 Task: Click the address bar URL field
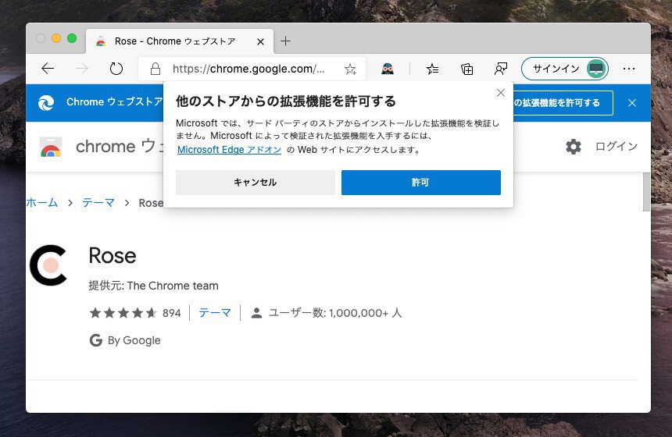(x=248, y=69)
